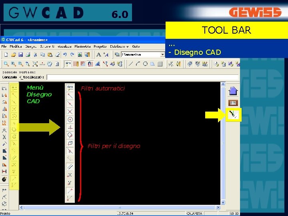Viewport: 288px width, 216px height.
Task: Paste from clipboard icon
Action: pos(50,54)
